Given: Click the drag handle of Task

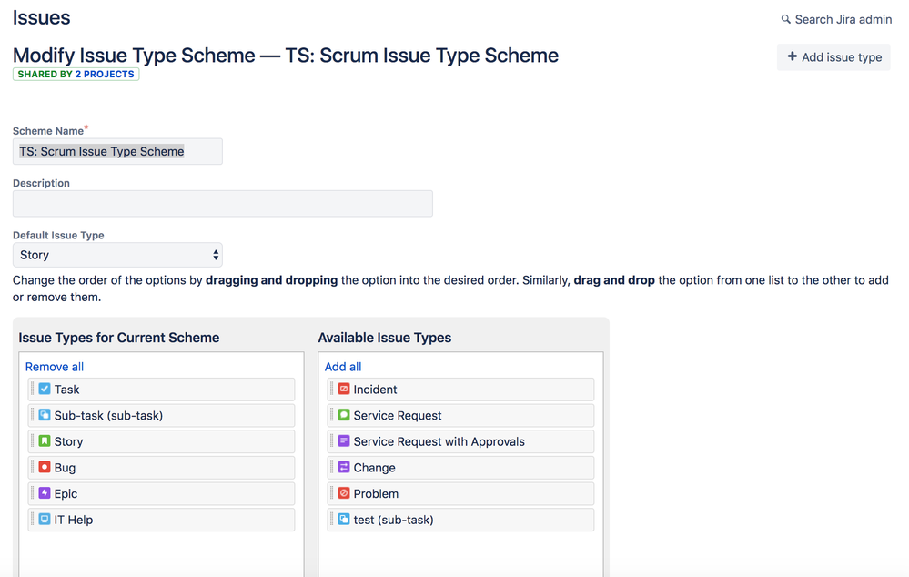Looking at the screenshot, I should (33, 389).
